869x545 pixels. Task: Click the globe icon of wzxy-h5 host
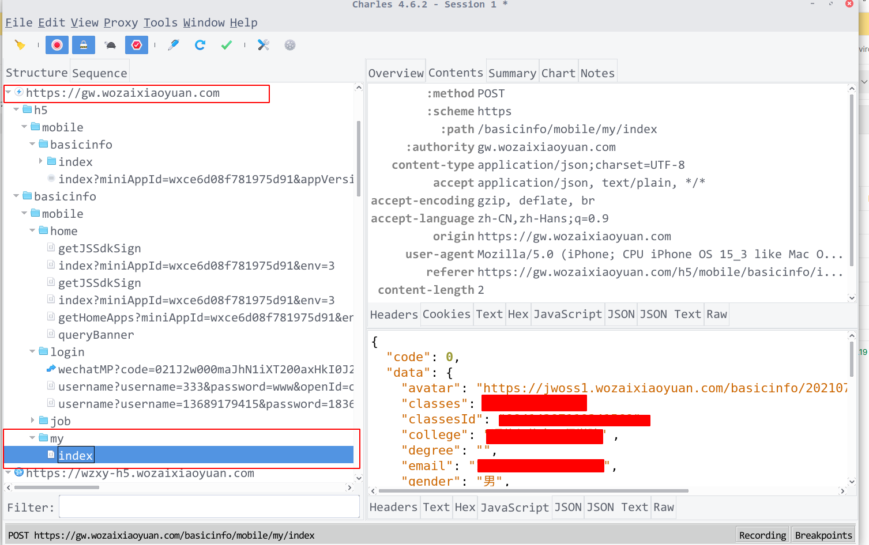(x=19, y=472)
